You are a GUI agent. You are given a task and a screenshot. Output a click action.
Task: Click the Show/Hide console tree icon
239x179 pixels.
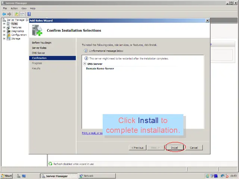(22, 14)
